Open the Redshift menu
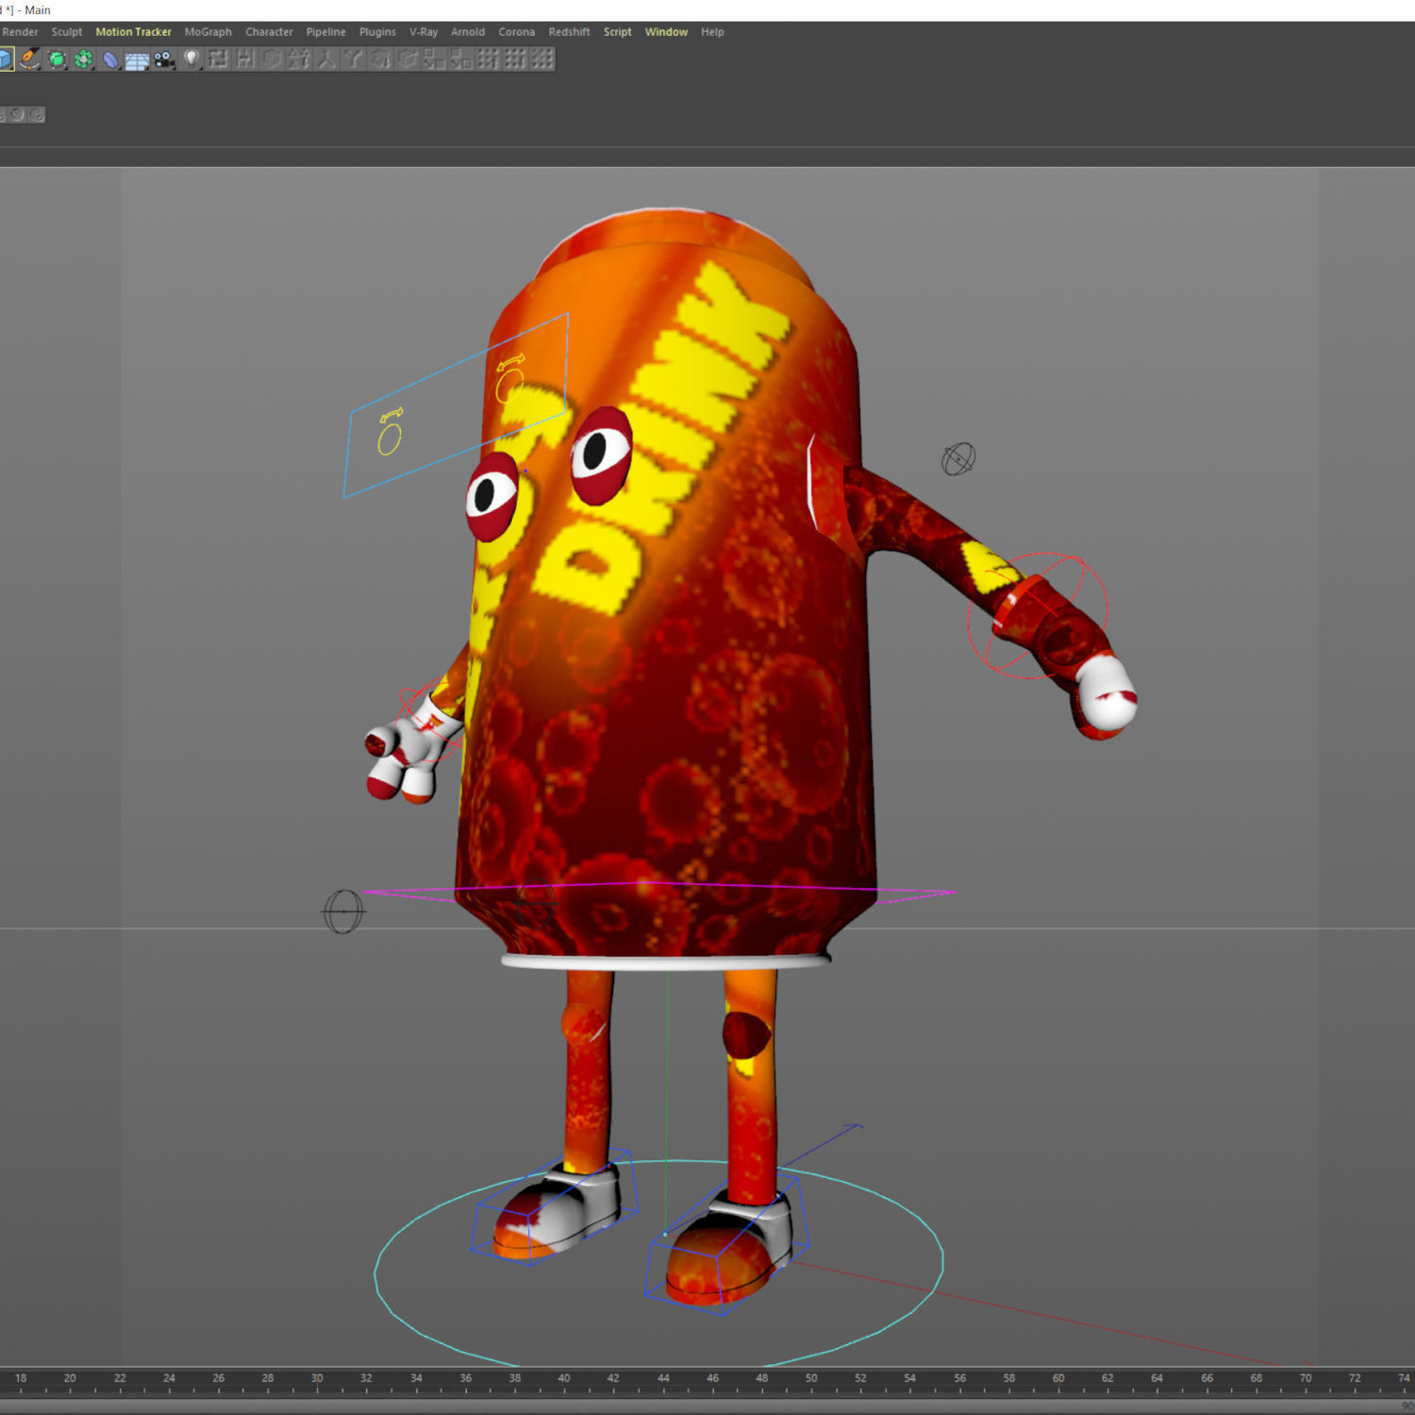Screen dimensions: 1415x1415 tap(569, 31)
